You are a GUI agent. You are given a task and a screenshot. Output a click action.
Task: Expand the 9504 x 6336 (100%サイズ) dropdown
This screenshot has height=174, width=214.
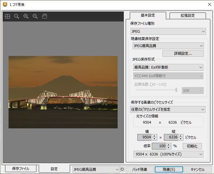(168, 154)
